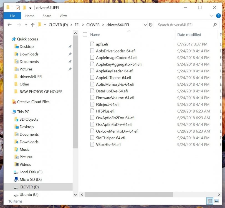This screenshot has width=225, height=208.
Task: Select DataHubDxe-64.efi
Action: (112, 91)
